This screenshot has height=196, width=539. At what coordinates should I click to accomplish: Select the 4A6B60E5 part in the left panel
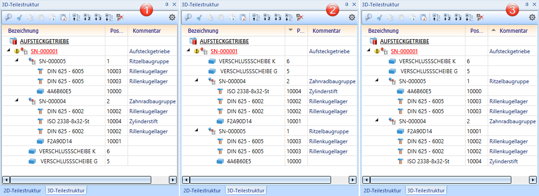click(x=59, y=91)
